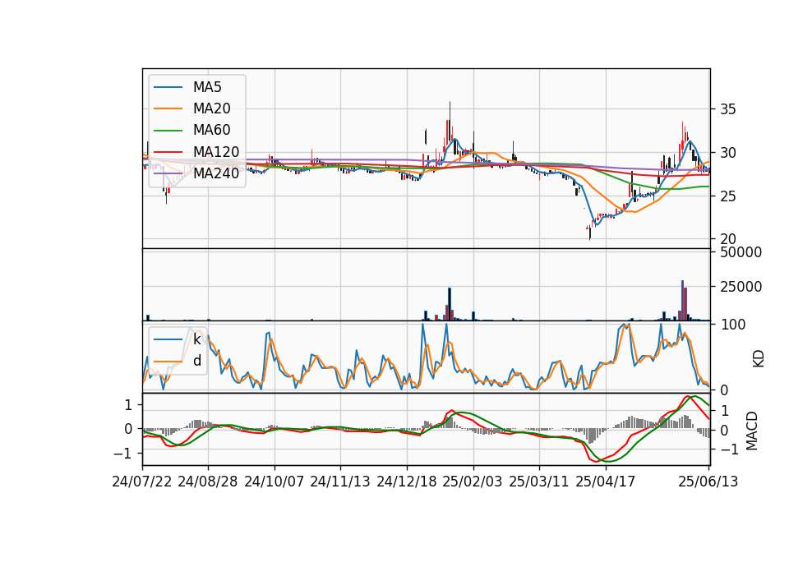This screenshot has width=789, height=567.
Task: Click the 25/06/13 date tick label
Action: click(x=708, y=482)
